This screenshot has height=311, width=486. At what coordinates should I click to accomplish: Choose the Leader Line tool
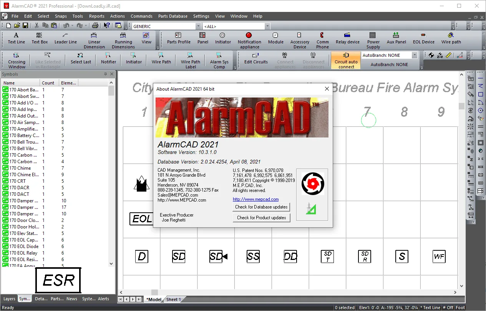tap(66, 38)
